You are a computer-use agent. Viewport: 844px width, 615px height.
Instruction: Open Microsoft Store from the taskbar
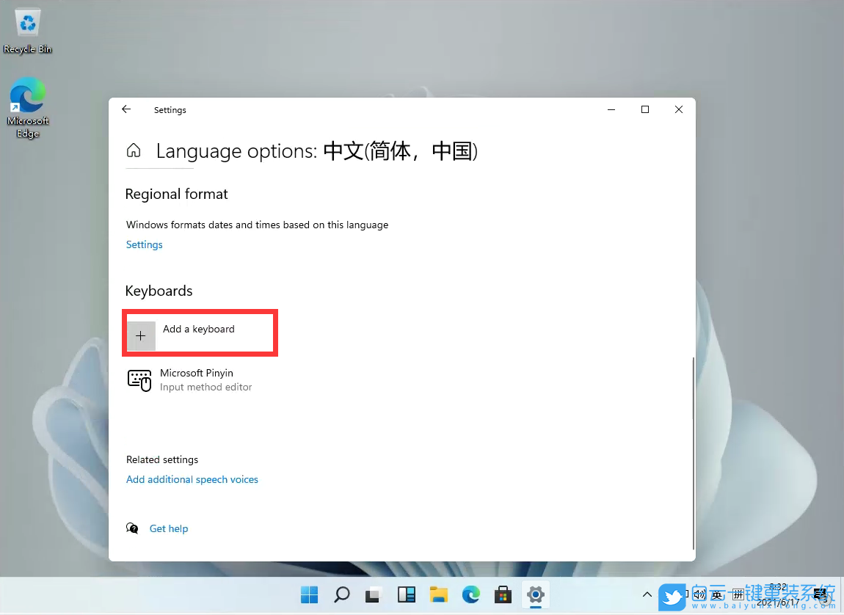coord(503,595)
